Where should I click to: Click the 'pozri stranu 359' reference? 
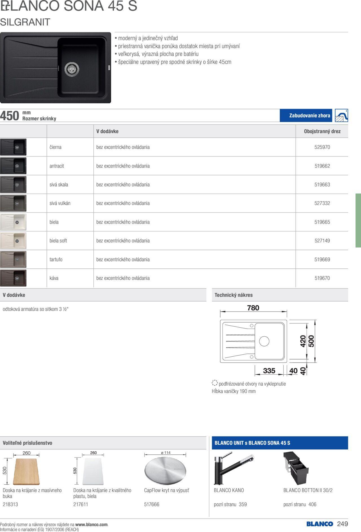[x=230, y=504]
